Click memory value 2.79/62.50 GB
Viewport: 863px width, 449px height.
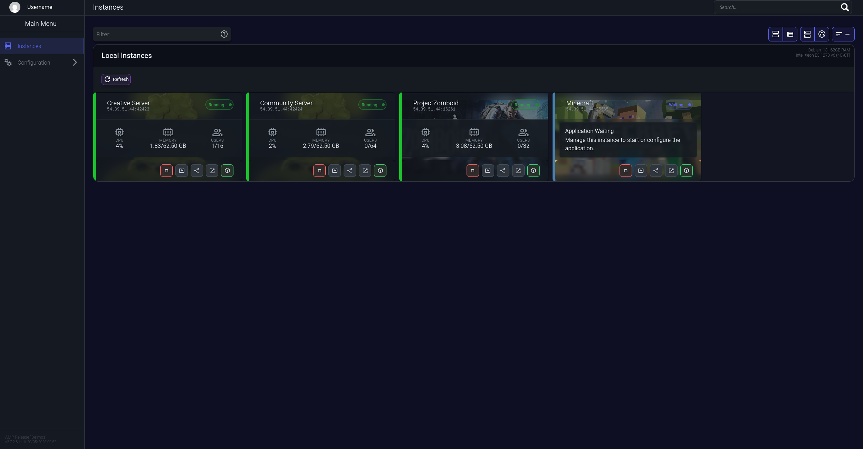(x=321, y=146)
